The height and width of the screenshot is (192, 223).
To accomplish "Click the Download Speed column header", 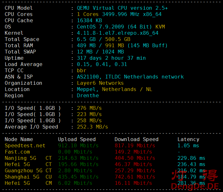I will [x=136, y=139].
